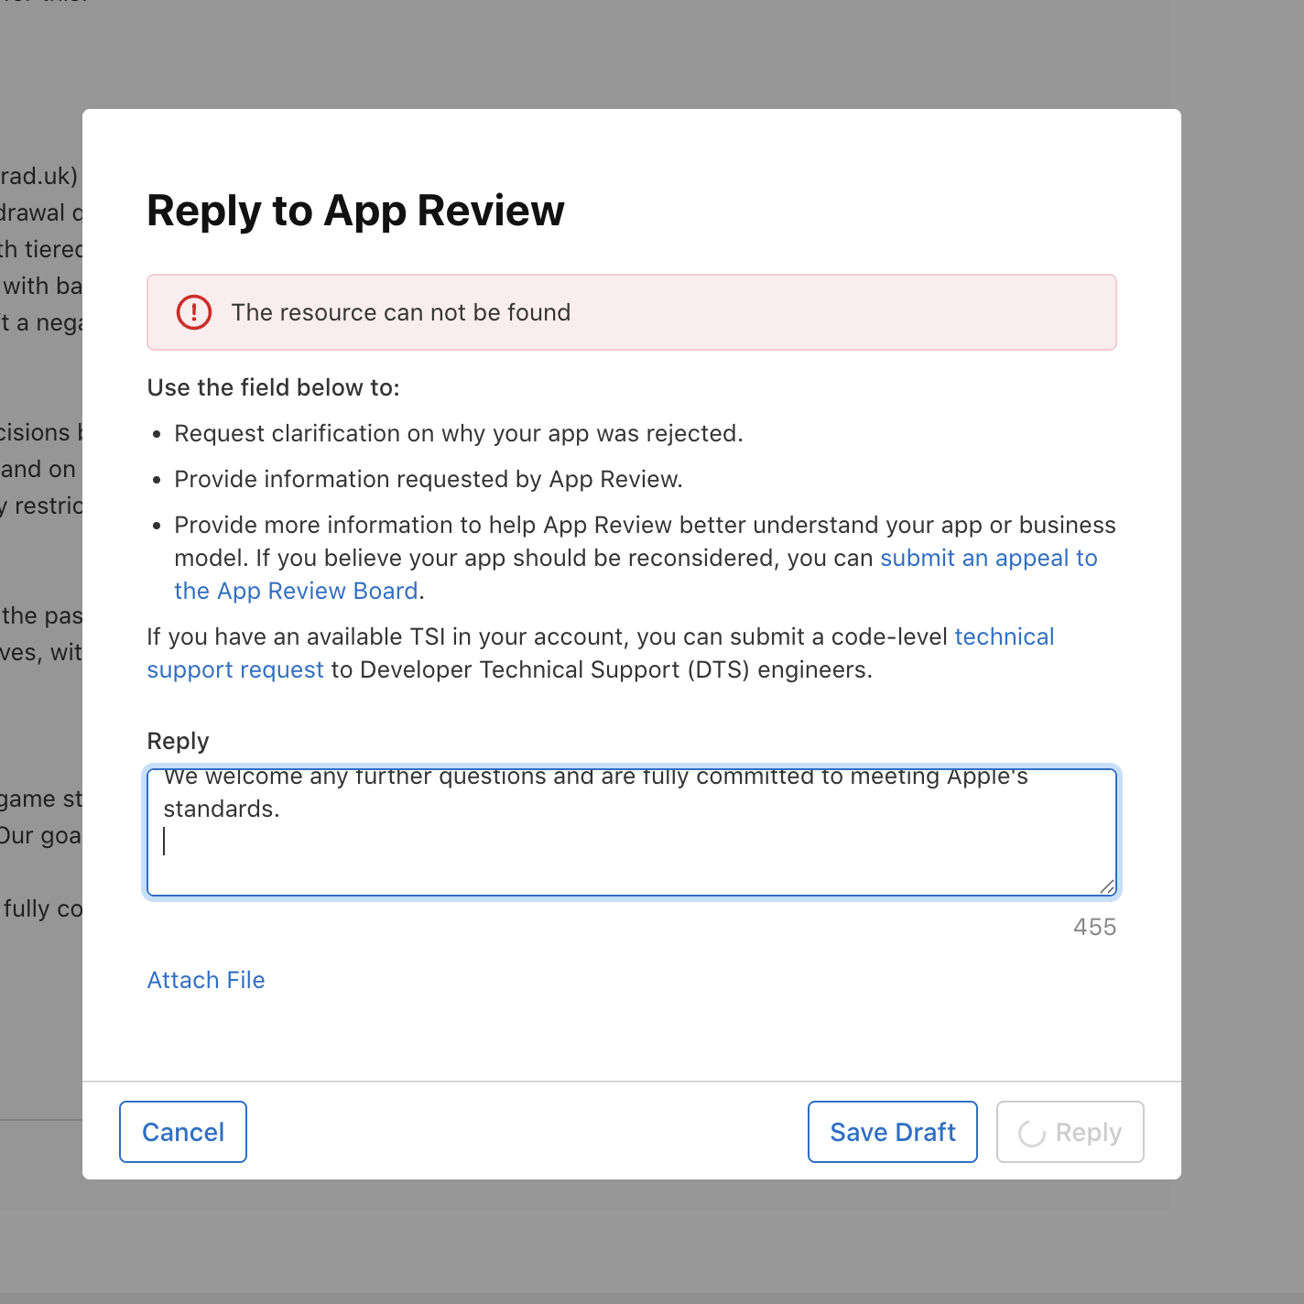Click "Provide information requested by App Review" bullet
The image size is (1304, 1304).
428,479
